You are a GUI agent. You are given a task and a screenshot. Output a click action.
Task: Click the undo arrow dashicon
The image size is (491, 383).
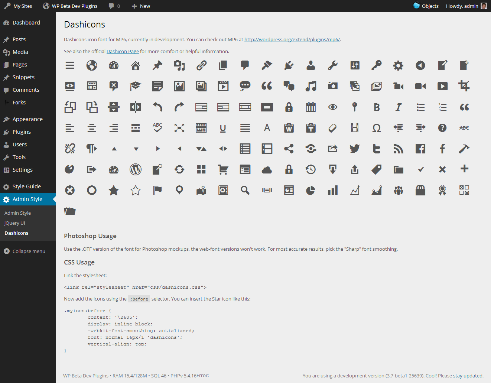[157, 107]
